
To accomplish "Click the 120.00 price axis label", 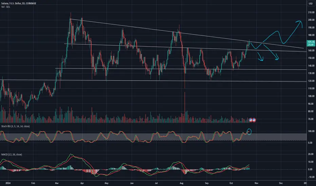I will tap(311, 81).
